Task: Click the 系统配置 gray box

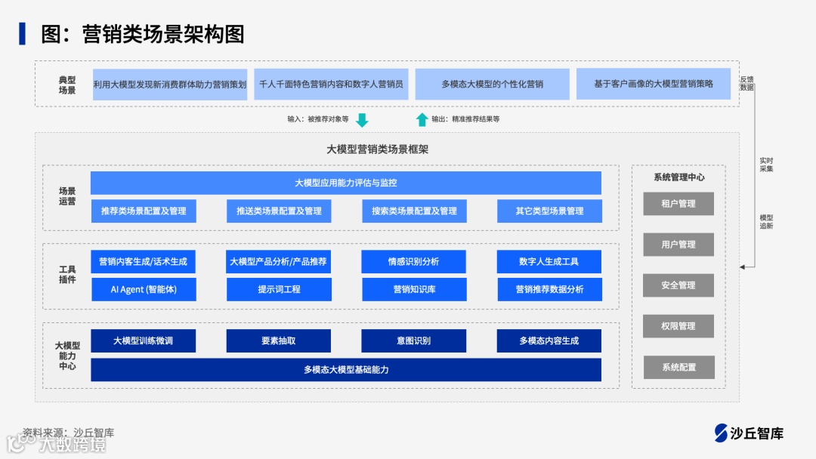Action: [679, 368]
